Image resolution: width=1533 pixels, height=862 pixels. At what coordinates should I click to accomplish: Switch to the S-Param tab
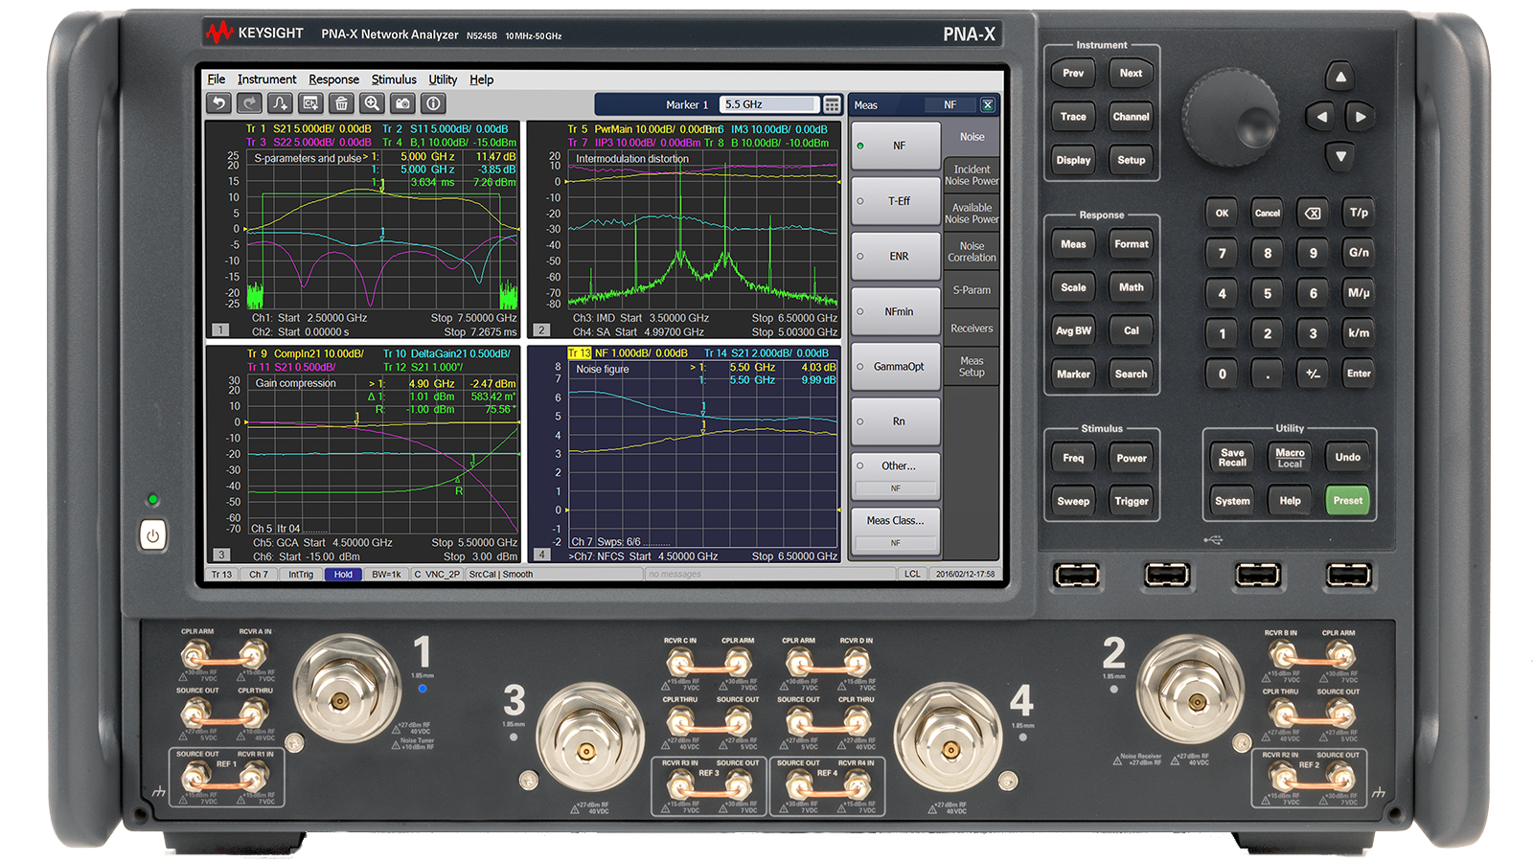(972, 290)
